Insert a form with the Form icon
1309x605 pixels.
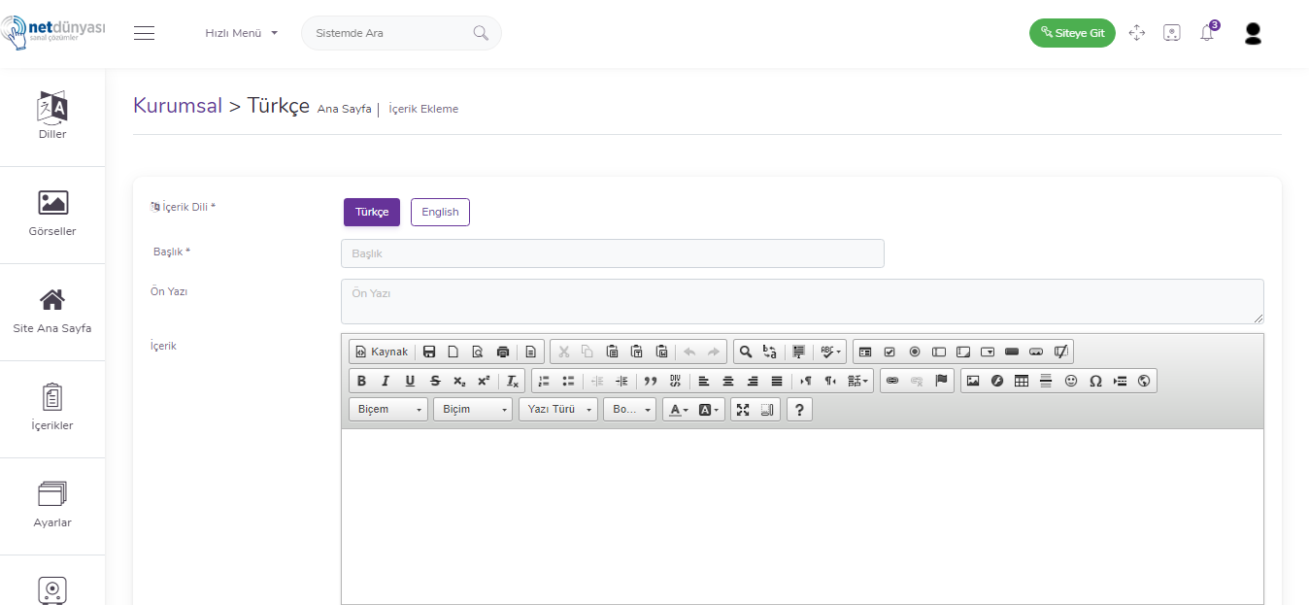(x=865, y=352)
